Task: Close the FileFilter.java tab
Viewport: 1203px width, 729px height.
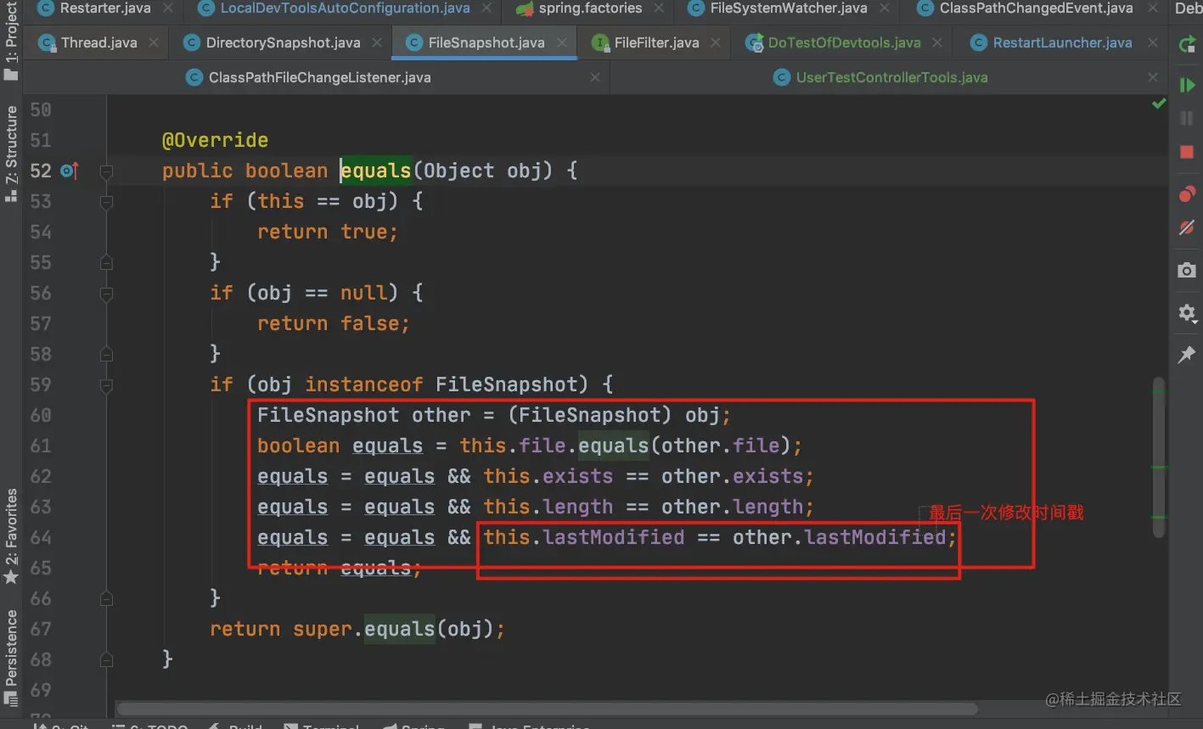Action: (716, 42)
